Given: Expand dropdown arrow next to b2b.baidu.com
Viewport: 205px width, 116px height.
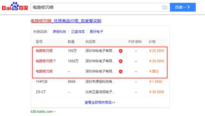Looking at the screenshot, I should pyautogui.click(x=54, y=112).
